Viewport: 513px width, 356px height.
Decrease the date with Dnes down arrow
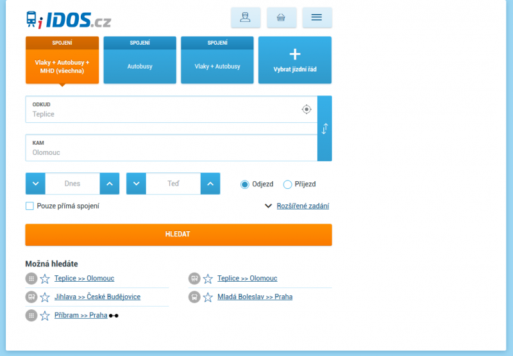pyautogui.click(x=35, y=184)
